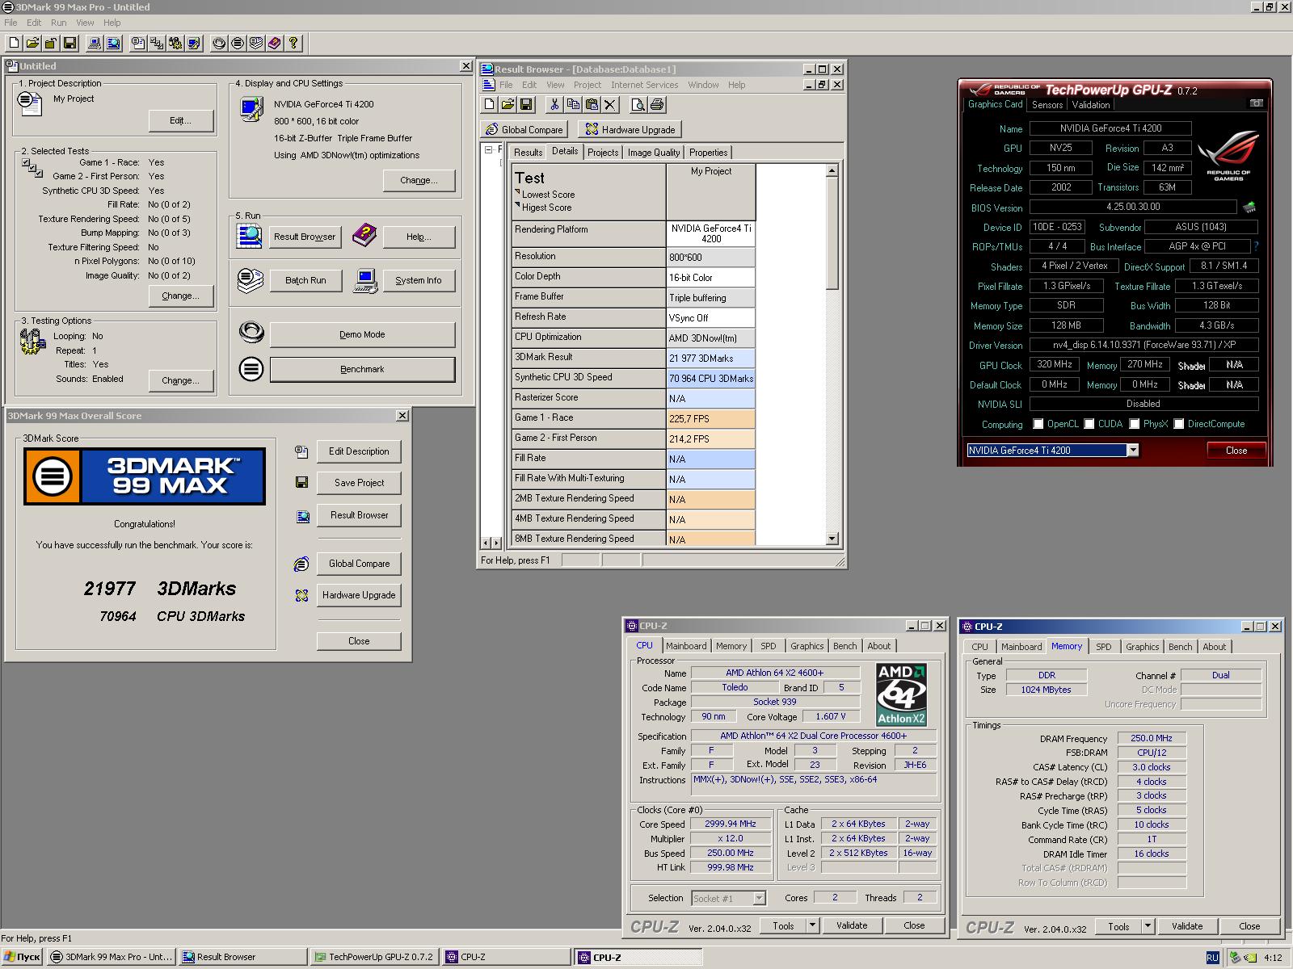Click the yellow question mark toolbar icon
The height and width of the screenshot is (969, 1293).
[x=293, y=44]
